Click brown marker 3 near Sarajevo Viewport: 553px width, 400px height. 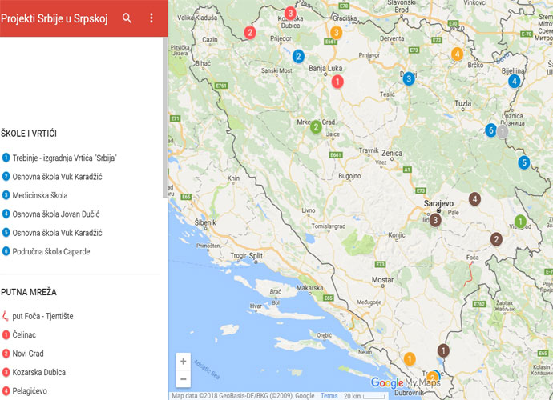coord(435,220)
